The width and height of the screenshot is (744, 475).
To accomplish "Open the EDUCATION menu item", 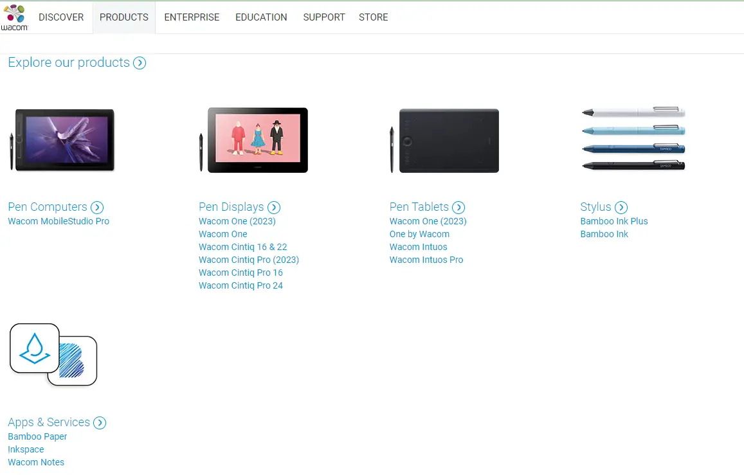I will [261, 17].
